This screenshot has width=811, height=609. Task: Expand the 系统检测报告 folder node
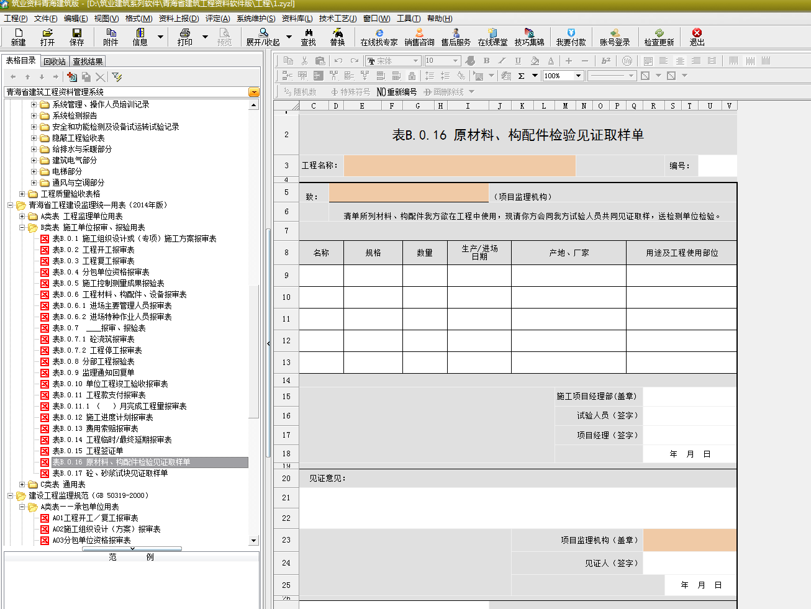(x=34, y=115)
